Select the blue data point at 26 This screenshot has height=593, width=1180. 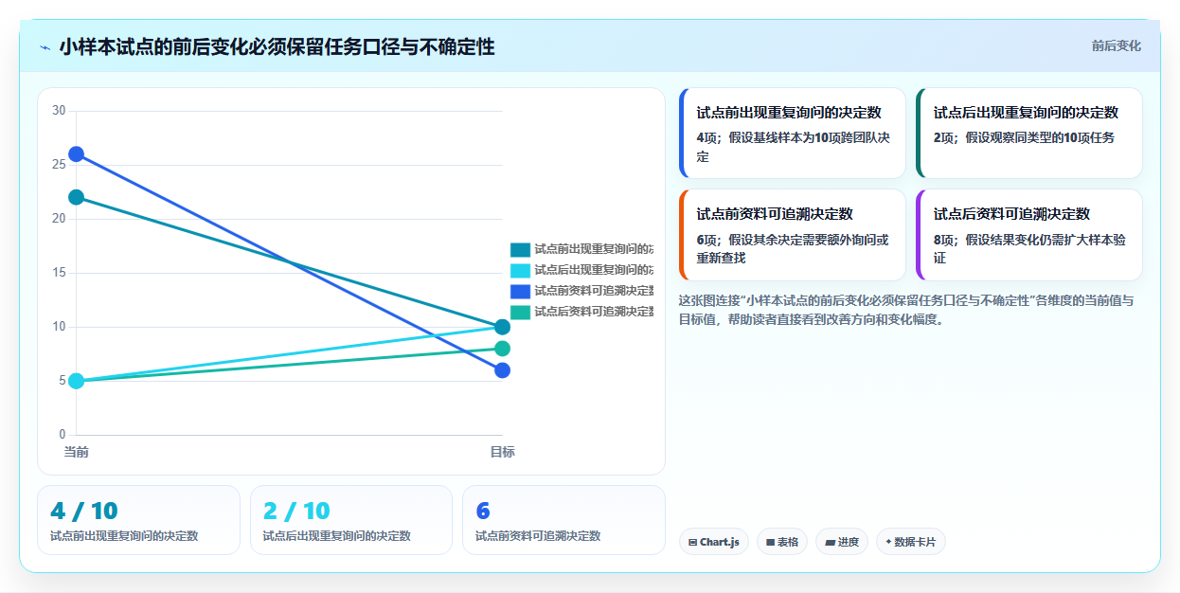pos(77,154)
